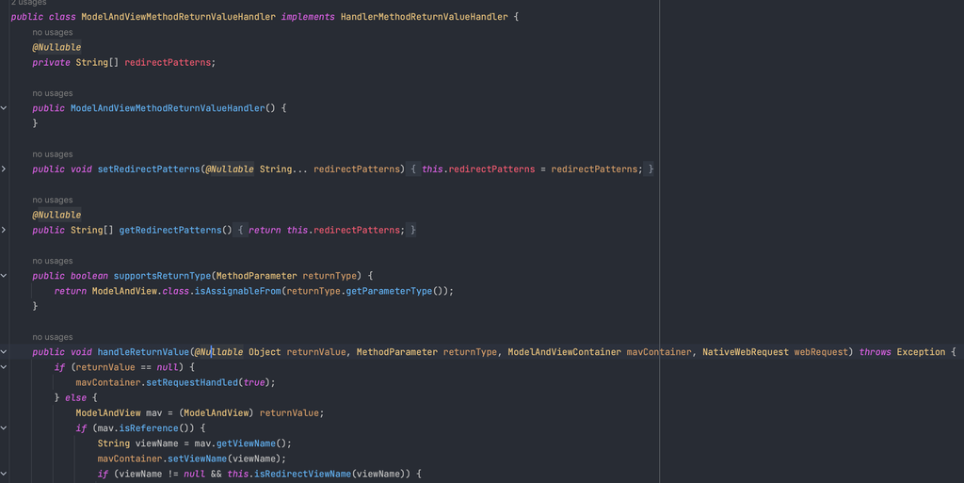
Task: Expand the folded getRedirectPatterns method arrow
Action: [x=4, y=230]
